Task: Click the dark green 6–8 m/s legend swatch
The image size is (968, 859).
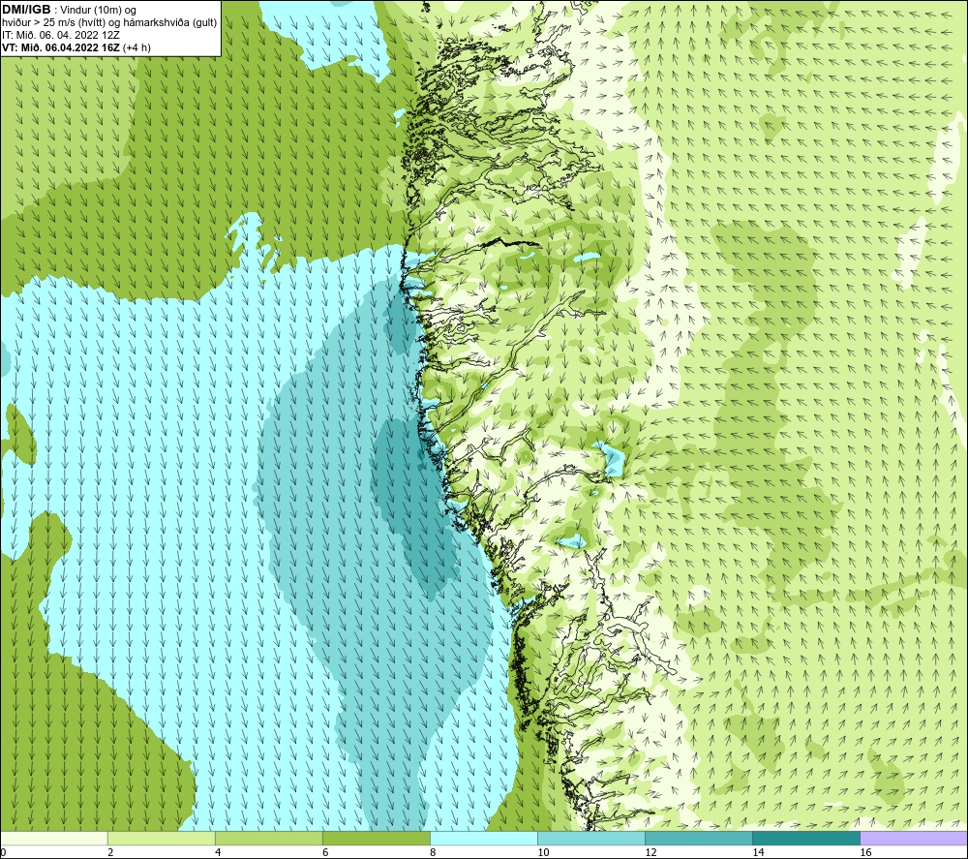Action: coord(377,838)
